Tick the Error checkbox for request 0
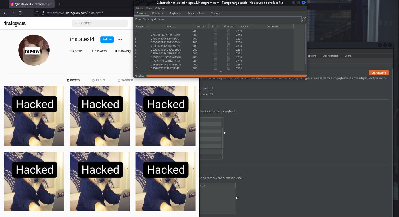 click(215, 31)
